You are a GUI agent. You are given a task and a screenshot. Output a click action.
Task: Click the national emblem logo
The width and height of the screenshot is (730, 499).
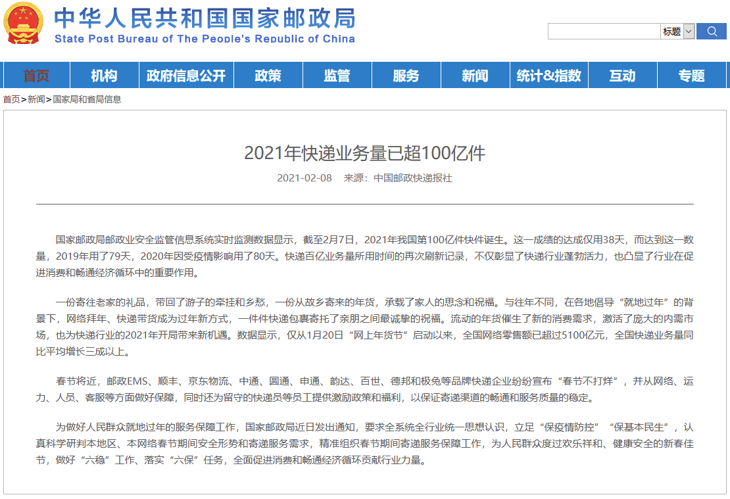[x=24, y=23]
